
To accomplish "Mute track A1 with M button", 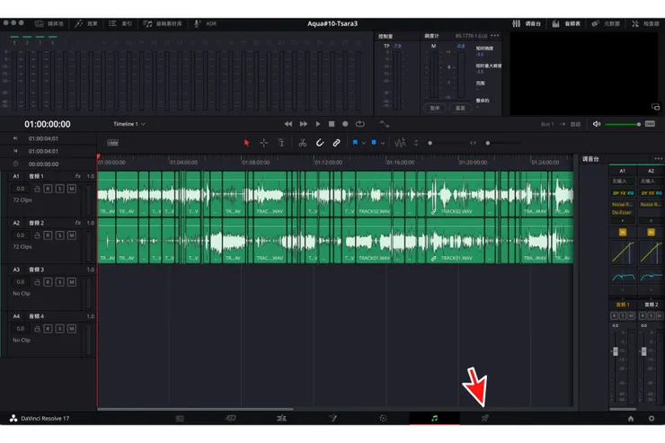I will pos(71,189).
